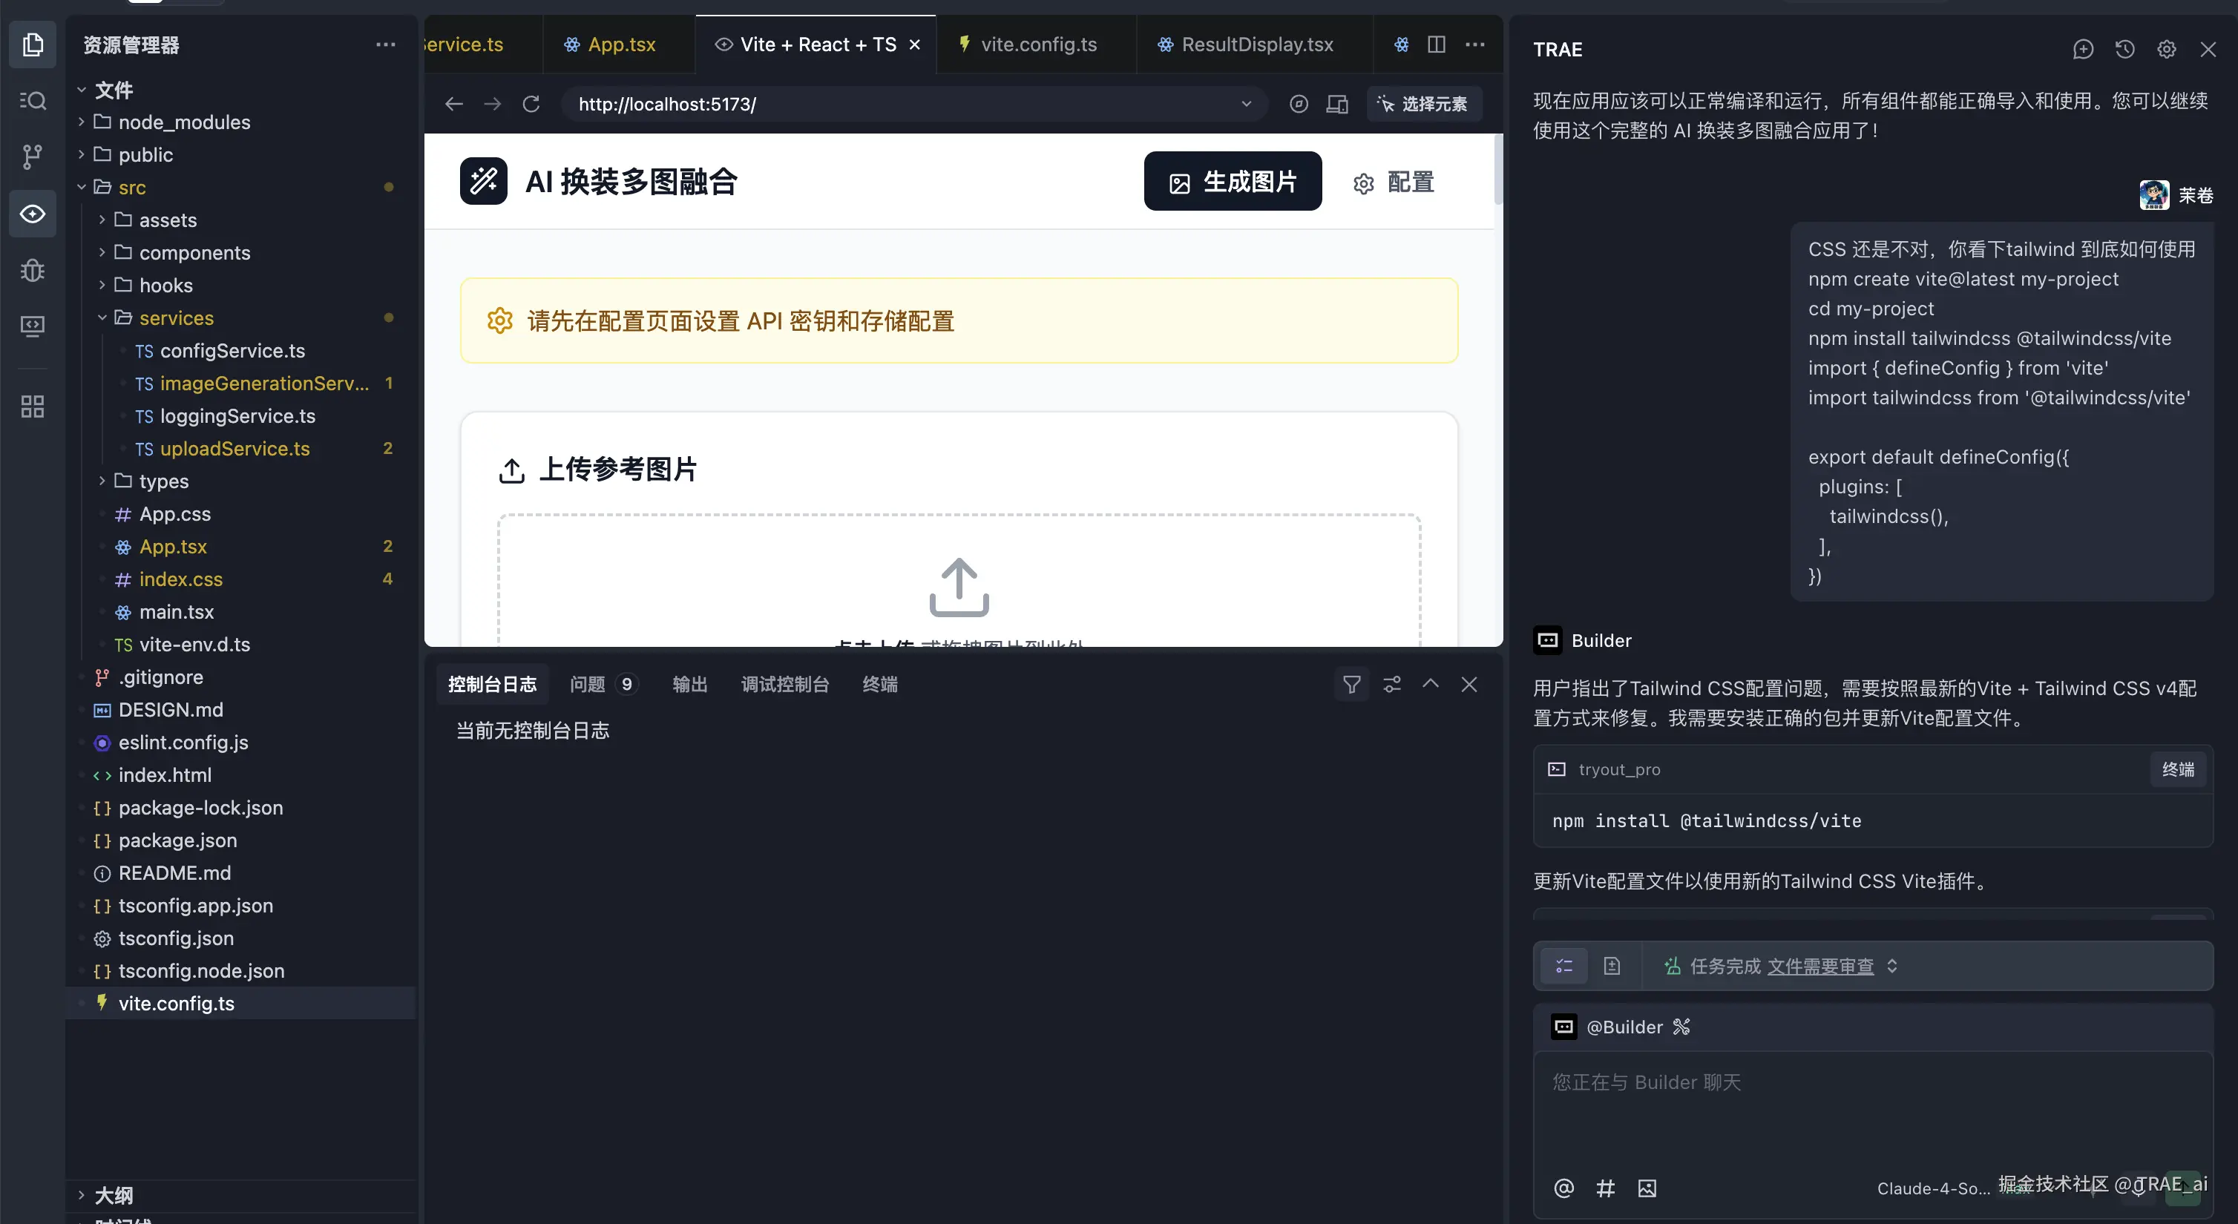Toggle the split editor layout icon
Screen dimensions: 2238x1224
coord(1436,45)
